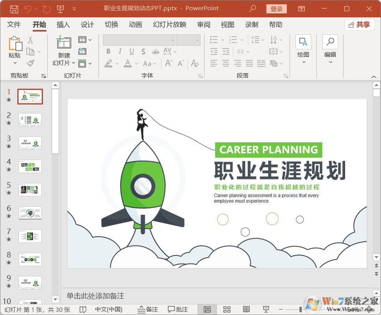
Task: Select slide 5 thumbnail in the pane
Action: [x=30, y=190]
